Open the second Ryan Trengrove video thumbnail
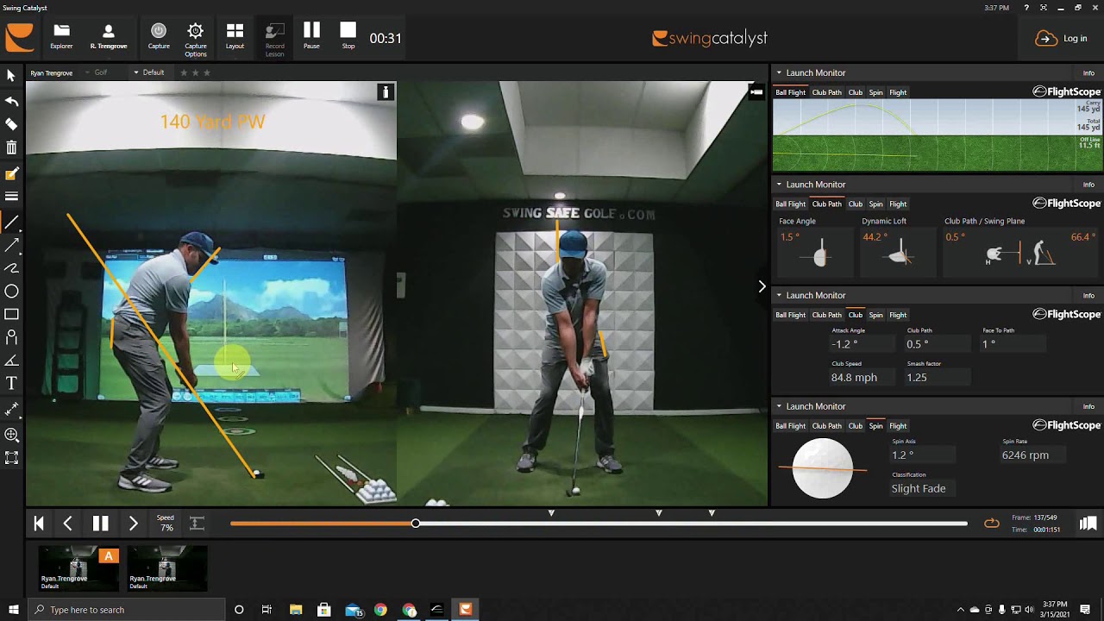Image resolution: width=1104 pixels, height=621 pixels. point(166,568)
